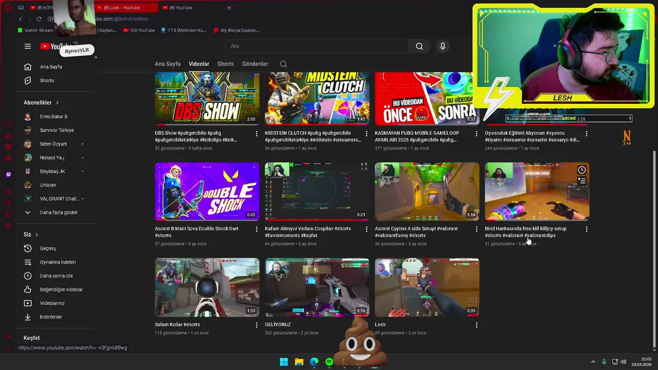Open Windows Start menu
This screenshot has height=370, width=658.
pos(284,362)
